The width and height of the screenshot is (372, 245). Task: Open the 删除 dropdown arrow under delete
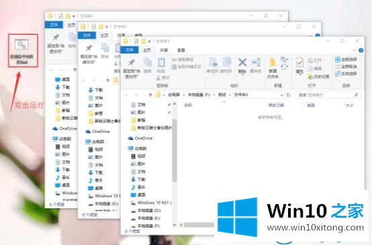pos(242,74)
